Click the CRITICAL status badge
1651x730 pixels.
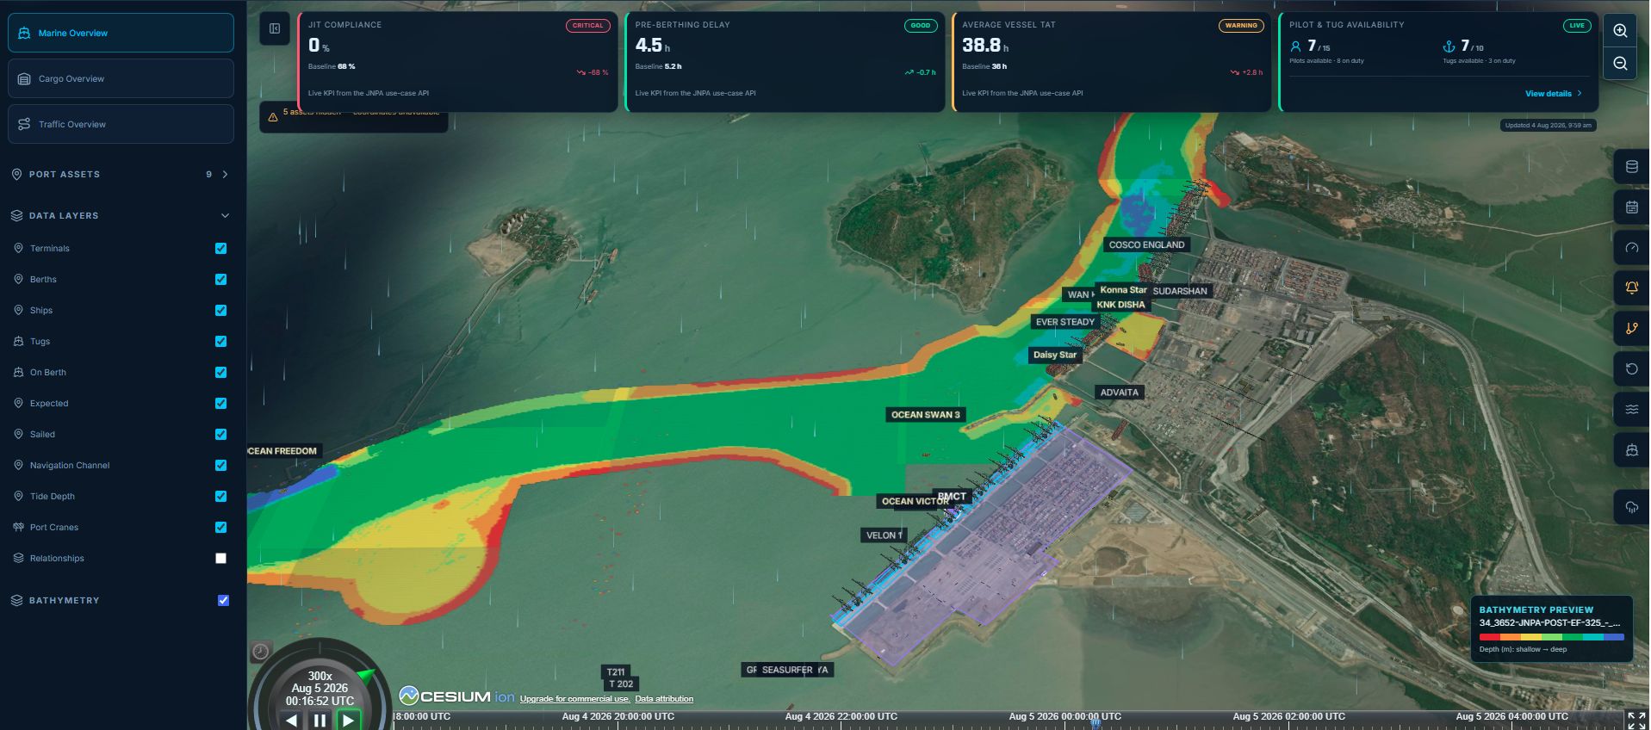tap(588, 26)
